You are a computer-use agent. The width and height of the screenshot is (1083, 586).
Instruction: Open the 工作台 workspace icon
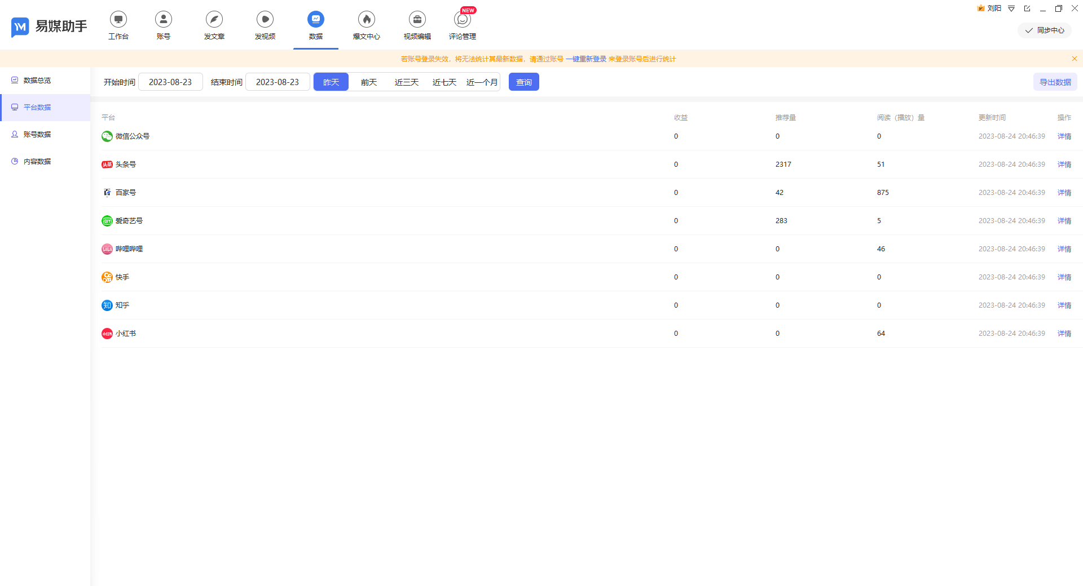pos(118,25)
